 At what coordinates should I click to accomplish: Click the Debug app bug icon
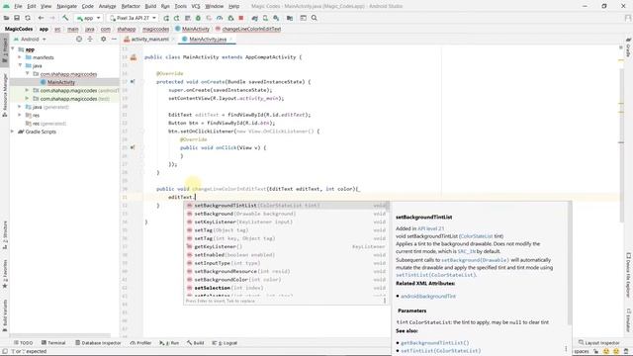point(198,18)
